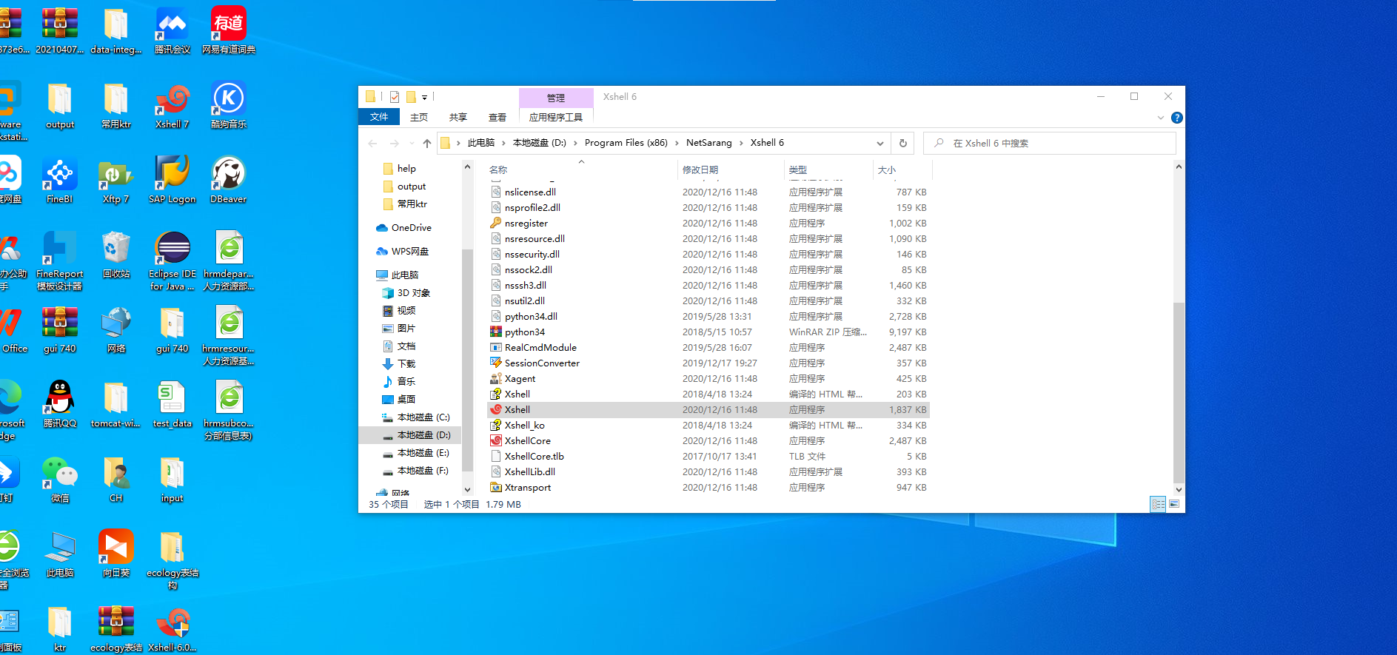Open the Xshell-6.0 installer desktop icon
This screenshot has width=1397, height=655.
click(172, 629)
